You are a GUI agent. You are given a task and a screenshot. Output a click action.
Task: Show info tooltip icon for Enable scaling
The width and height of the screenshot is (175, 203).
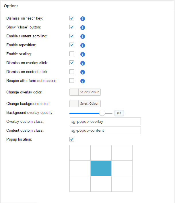pos(83,54)
